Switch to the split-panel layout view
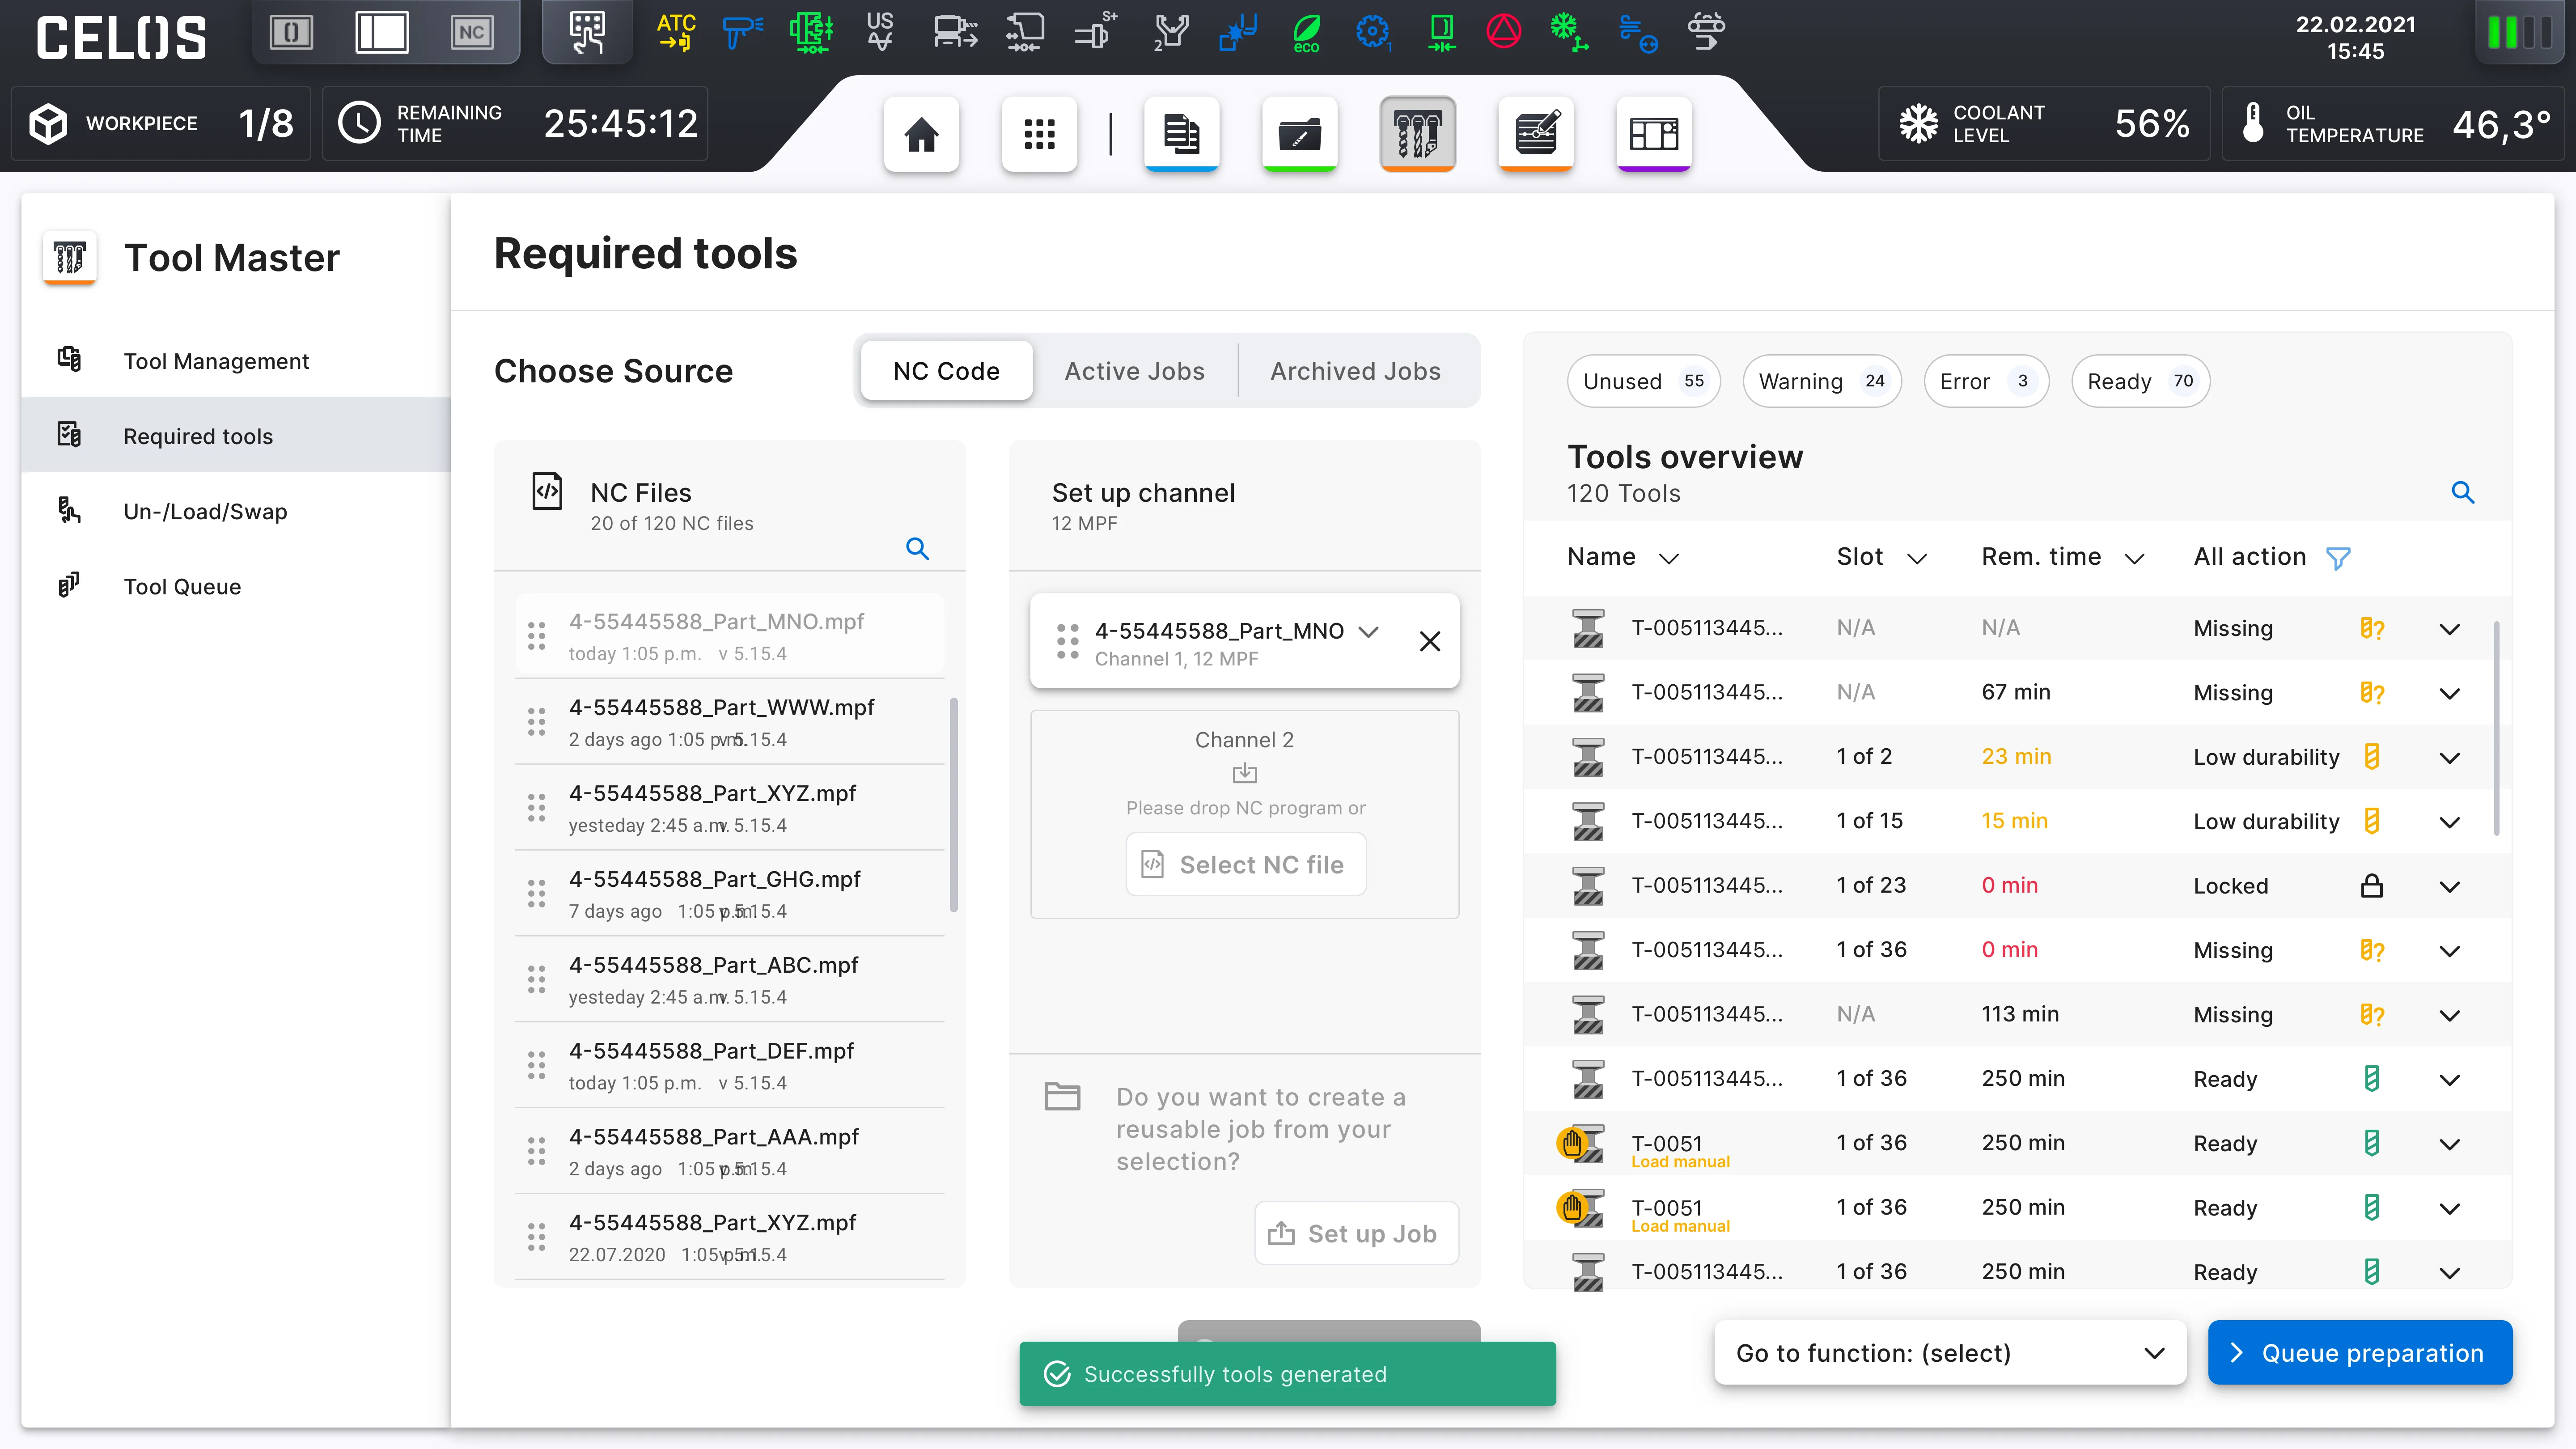The height and width of the screenshot is (1449, 2576). point(381,32)
